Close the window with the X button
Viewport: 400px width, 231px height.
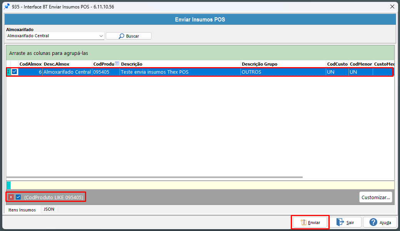[x=392, y=7]
